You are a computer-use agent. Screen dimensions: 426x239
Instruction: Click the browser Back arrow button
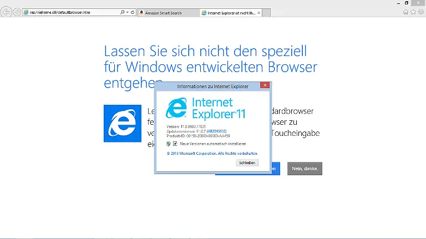[x=6, y=12]
